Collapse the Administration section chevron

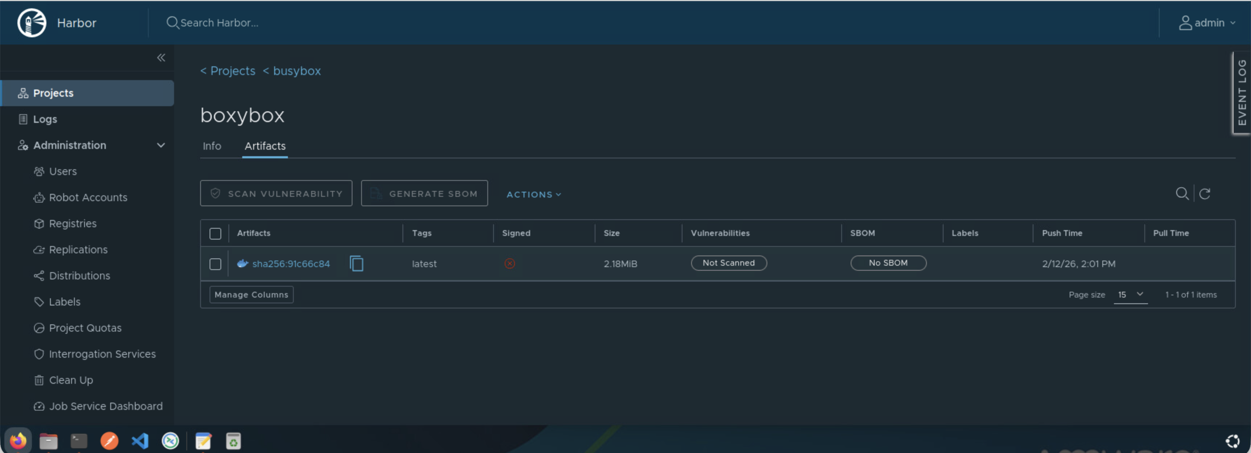161,145
